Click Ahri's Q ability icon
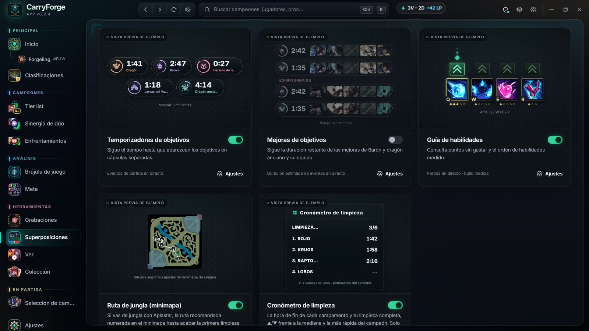The height and width of the screenshot is (331, 589). [x=457, y=89]
